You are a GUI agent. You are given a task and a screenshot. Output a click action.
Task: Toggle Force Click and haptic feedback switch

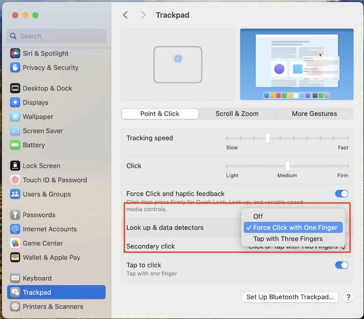[x=341, y=194]
